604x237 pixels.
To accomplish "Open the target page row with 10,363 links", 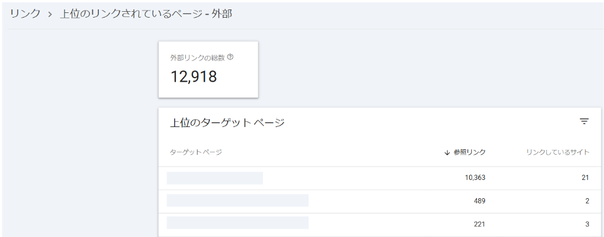I will (x=215, y=178).
